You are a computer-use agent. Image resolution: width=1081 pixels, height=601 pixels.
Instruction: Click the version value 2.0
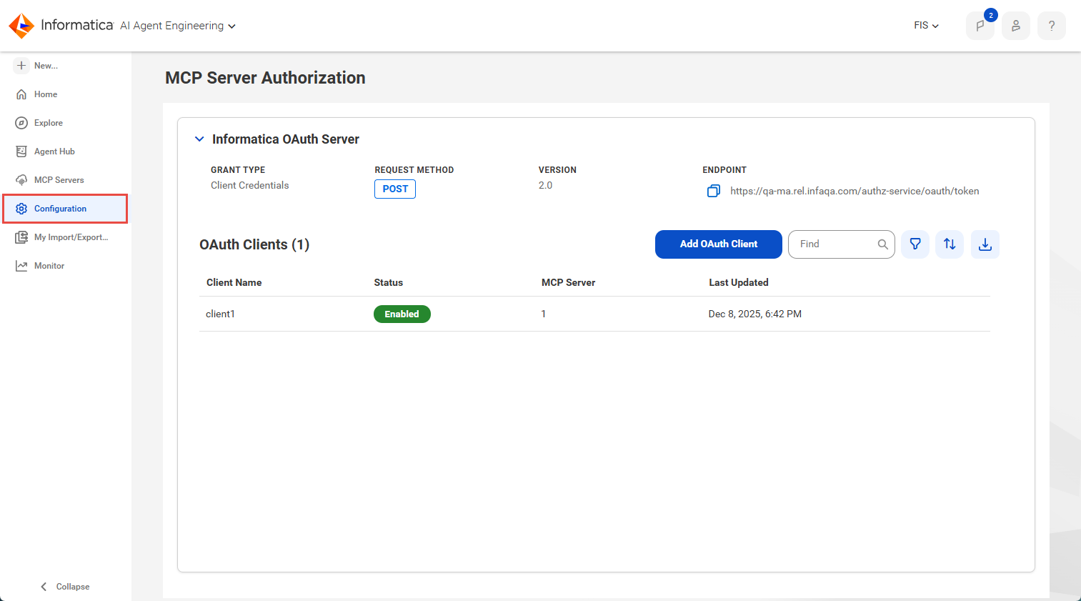545,185
